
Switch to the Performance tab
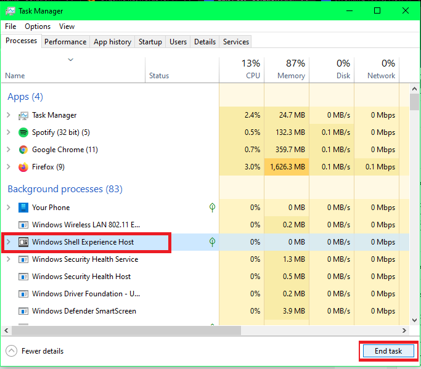tap(65, 42)
